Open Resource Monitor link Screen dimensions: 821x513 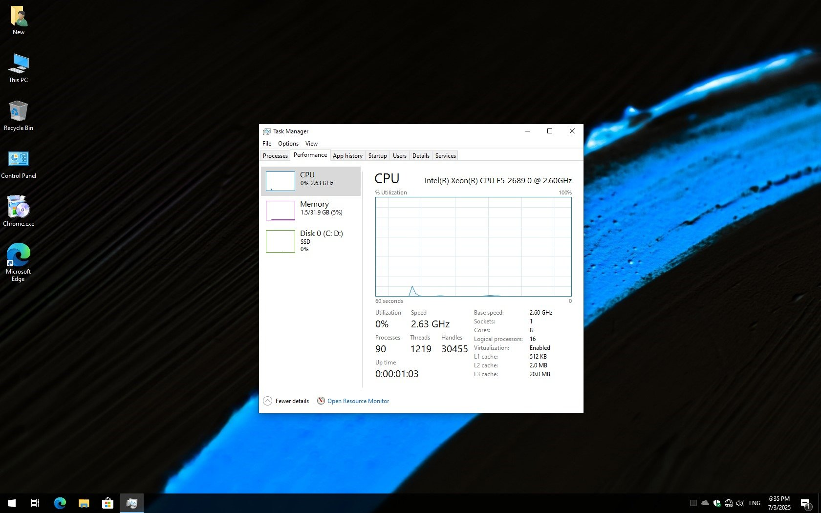click(358, 401)
